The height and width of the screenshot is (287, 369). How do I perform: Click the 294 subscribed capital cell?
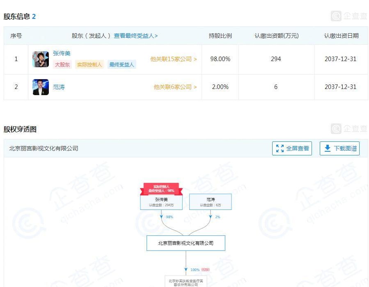276,59
